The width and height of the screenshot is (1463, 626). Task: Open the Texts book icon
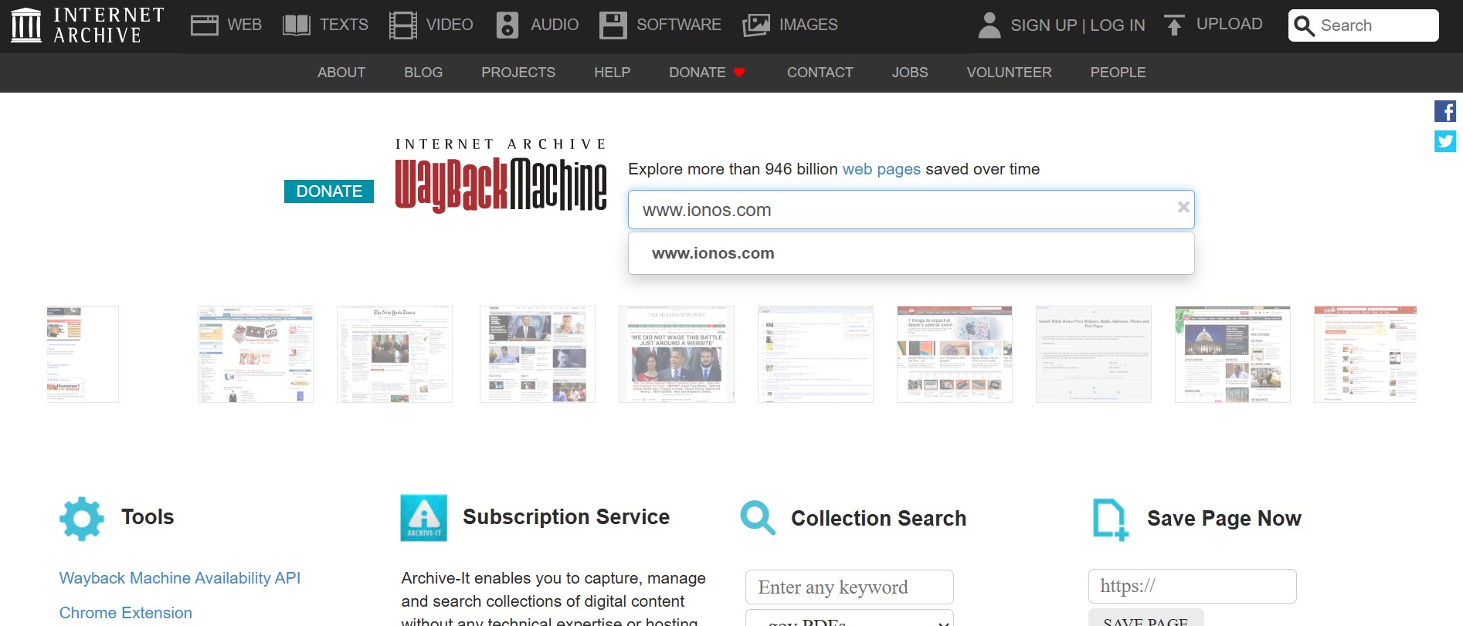[296, 25]
